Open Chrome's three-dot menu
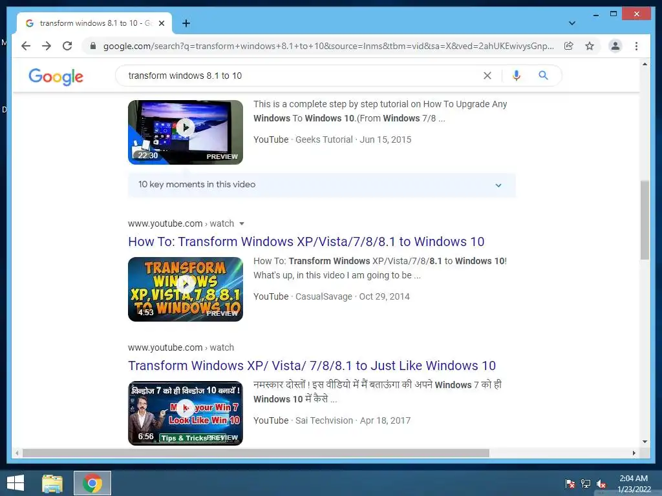Screen dimensions: 662x496 [x=636, y=46]
